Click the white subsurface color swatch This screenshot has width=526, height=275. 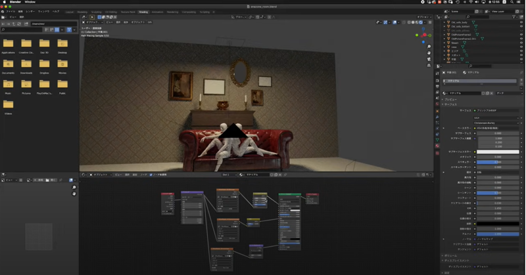pos(497,152)
